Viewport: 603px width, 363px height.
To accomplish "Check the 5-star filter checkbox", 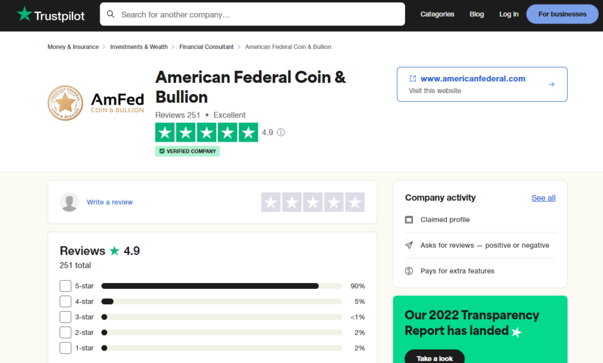I will point(65,286).
